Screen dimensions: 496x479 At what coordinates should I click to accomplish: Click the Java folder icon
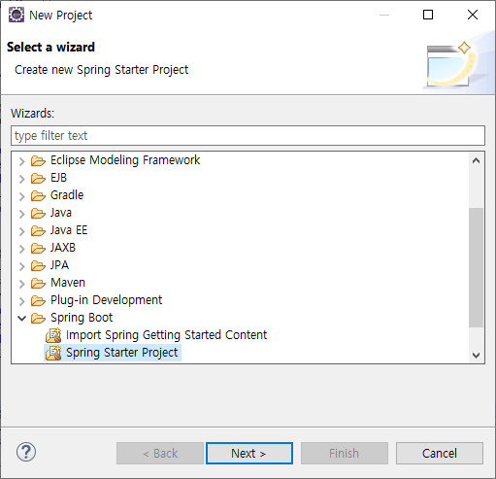[38, 213]
